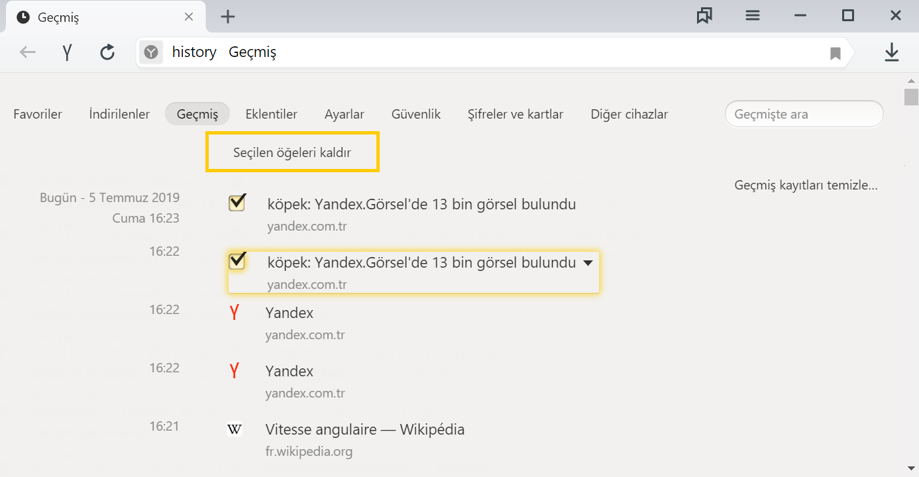Open the second Yandex history entry title

[290, 371]
